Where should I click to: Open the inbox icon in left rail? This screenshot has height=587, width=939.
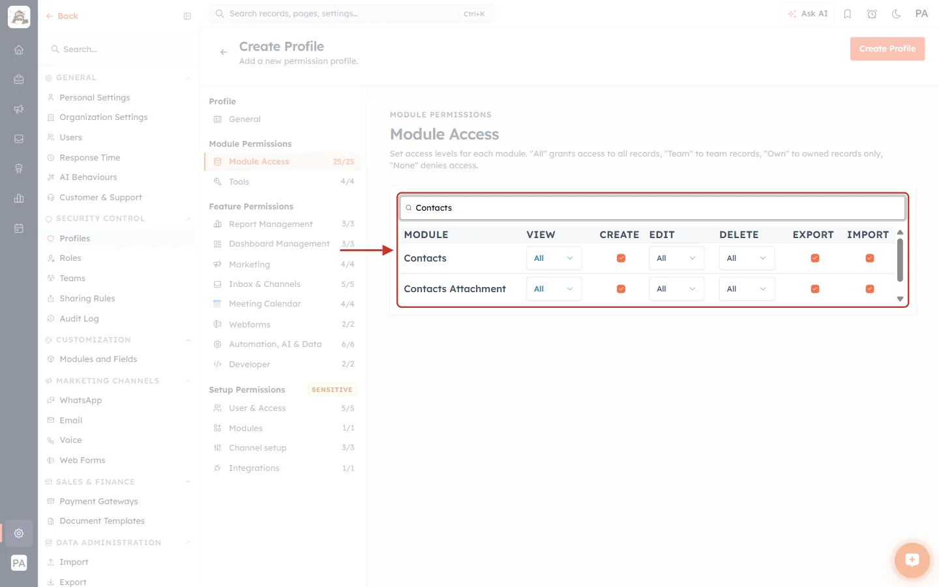pyautogui.click(x=19, y=139)
